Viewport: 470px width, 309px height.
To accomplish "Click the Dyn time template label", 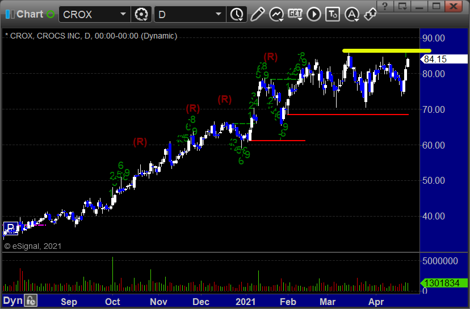I will point(13,301).
